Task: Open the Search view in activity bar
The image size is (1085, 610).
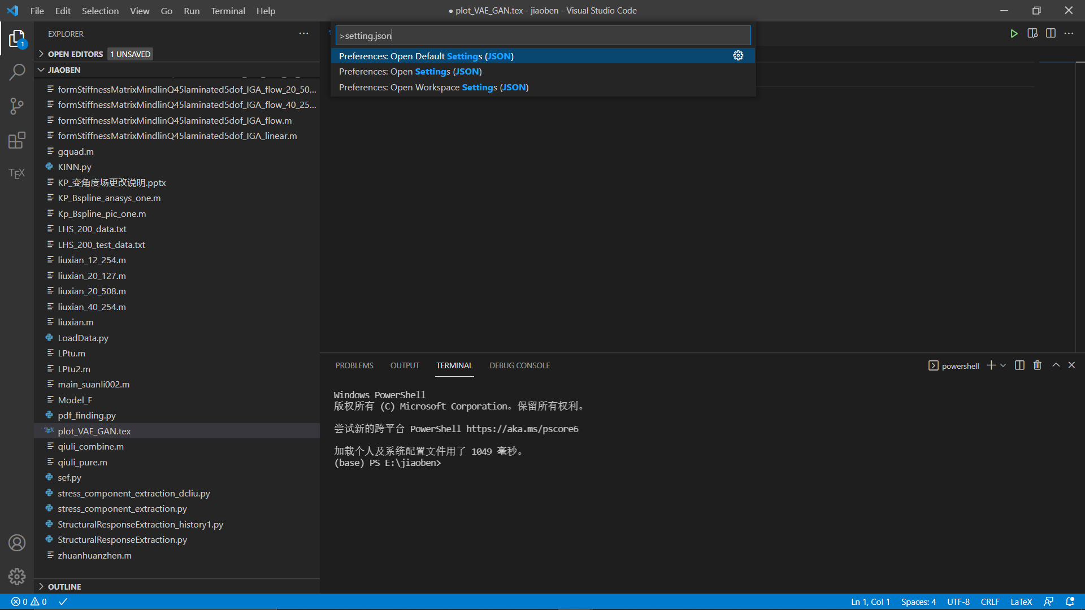Action: pos(17,72)
